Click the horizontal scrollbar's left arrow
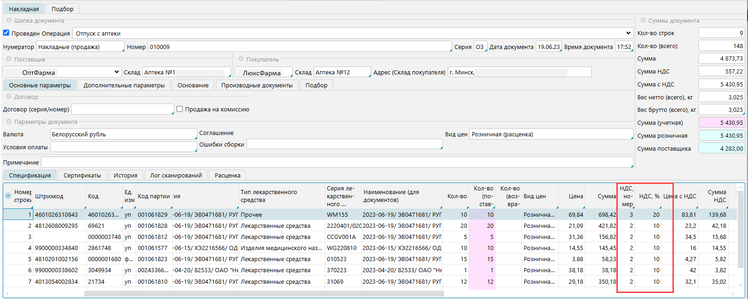The width and height of the screenshot is (748, 299). coord(7,294)
